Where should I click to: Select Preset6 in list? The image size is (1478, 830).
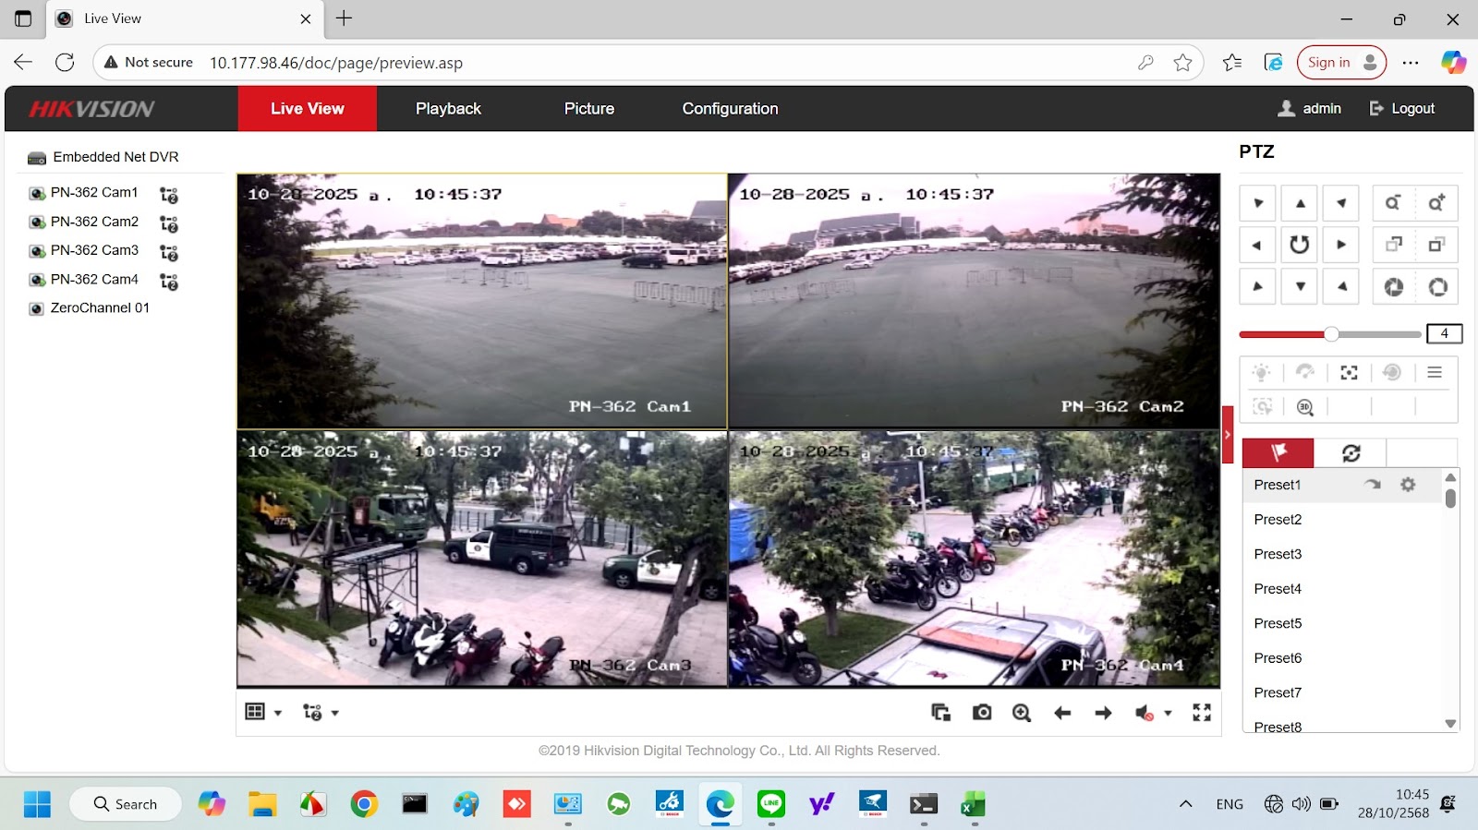1343,658
